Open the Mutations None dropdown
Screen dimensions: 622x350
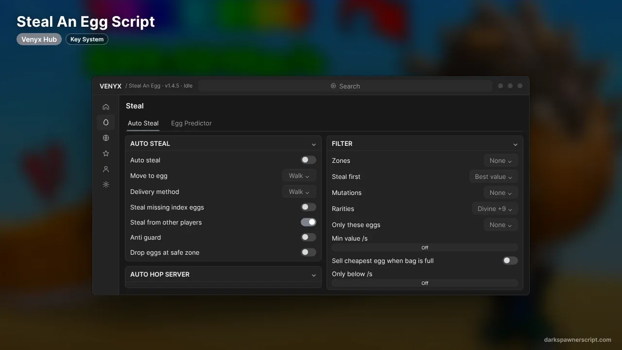[x=501, y=192]
